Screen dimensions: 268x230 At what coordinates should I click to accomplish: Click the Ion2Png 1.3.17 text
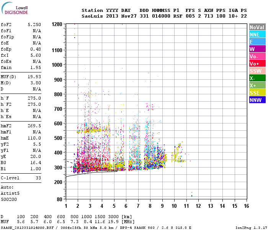[251, 228]
